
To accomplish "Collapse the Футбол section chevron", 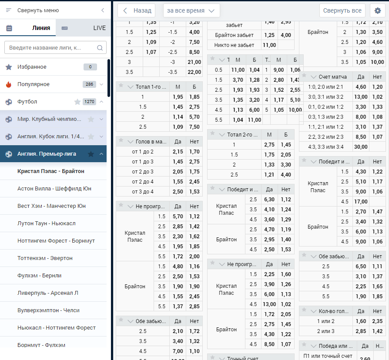I will [x=101, y=102].
